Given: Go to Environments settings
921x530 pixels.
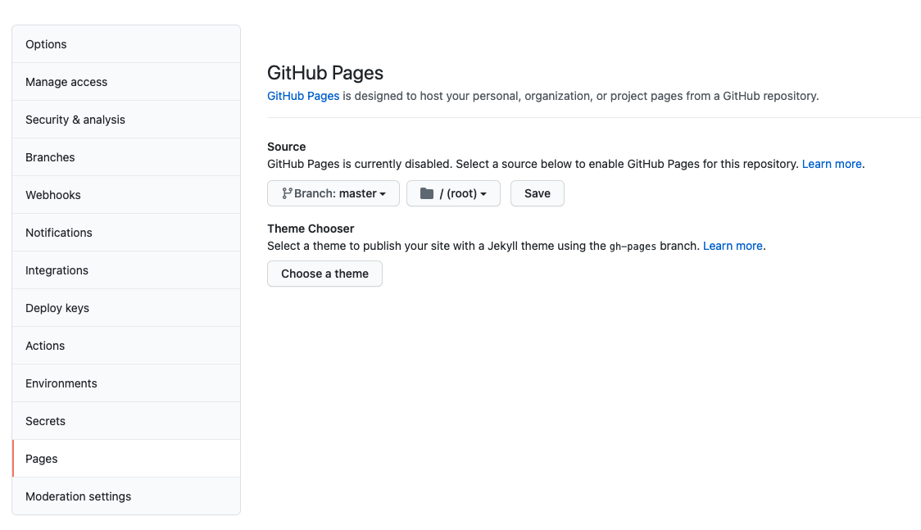Looking at the screenshot, I should [125, 383].
